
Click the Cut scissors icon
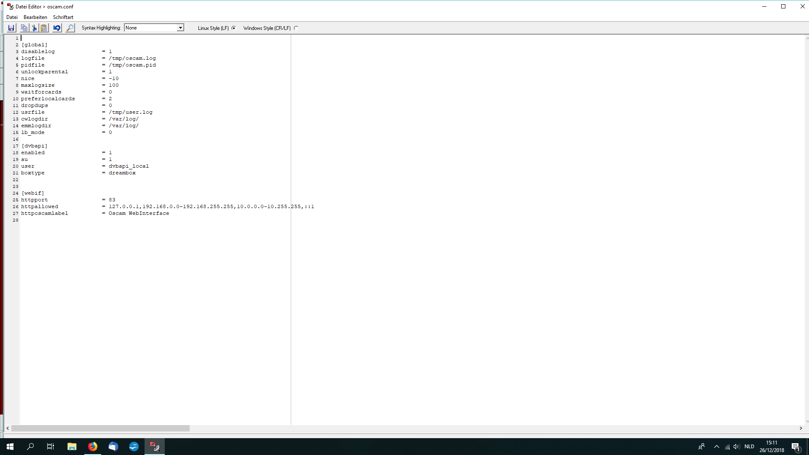34,28
